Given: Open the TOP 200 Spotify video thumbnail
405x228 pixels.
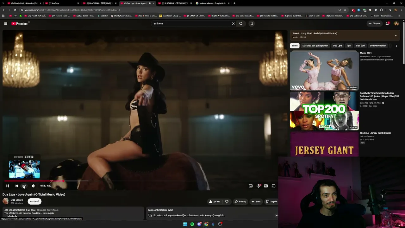Looking at the screenshot, I should (x=324, y=111).
